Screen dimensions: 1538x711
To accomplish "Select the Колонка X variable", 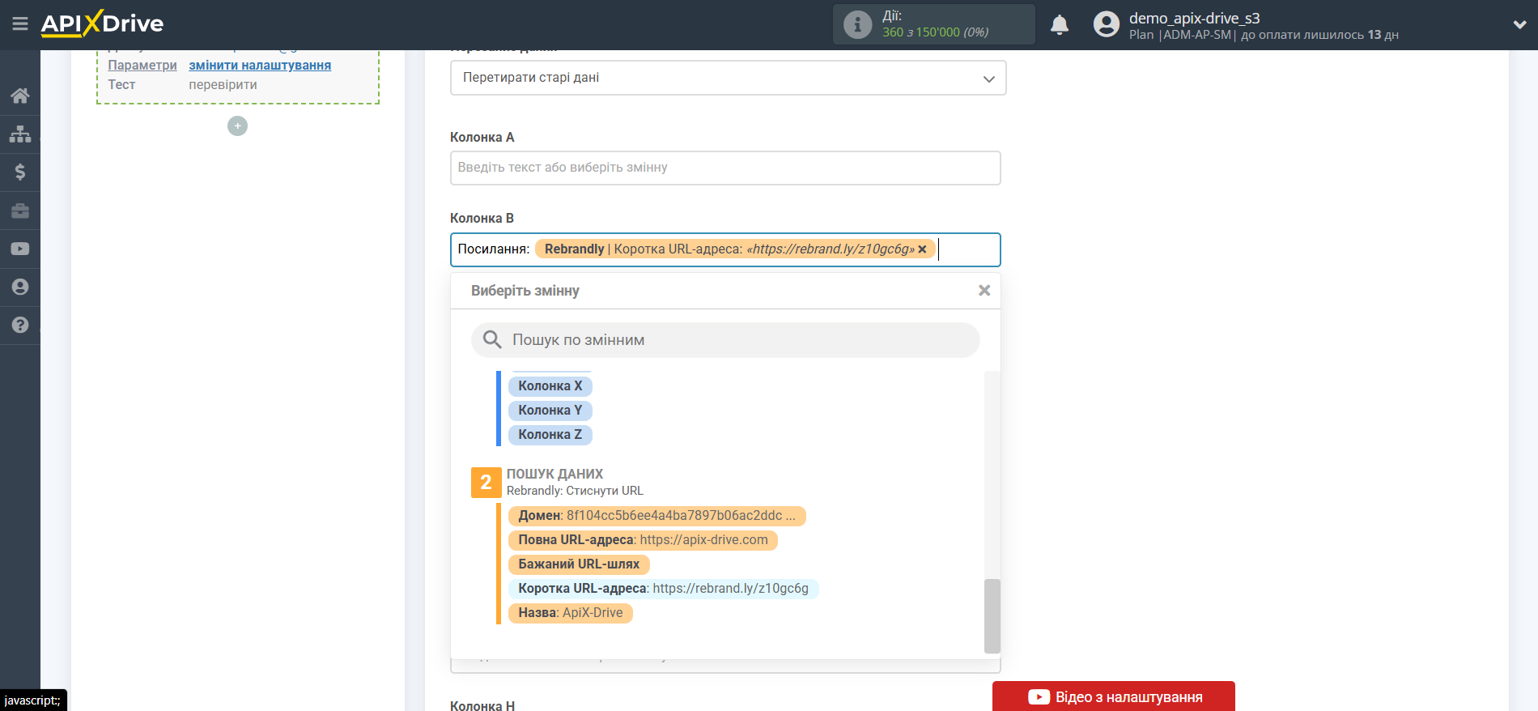I will click(550, 386).
